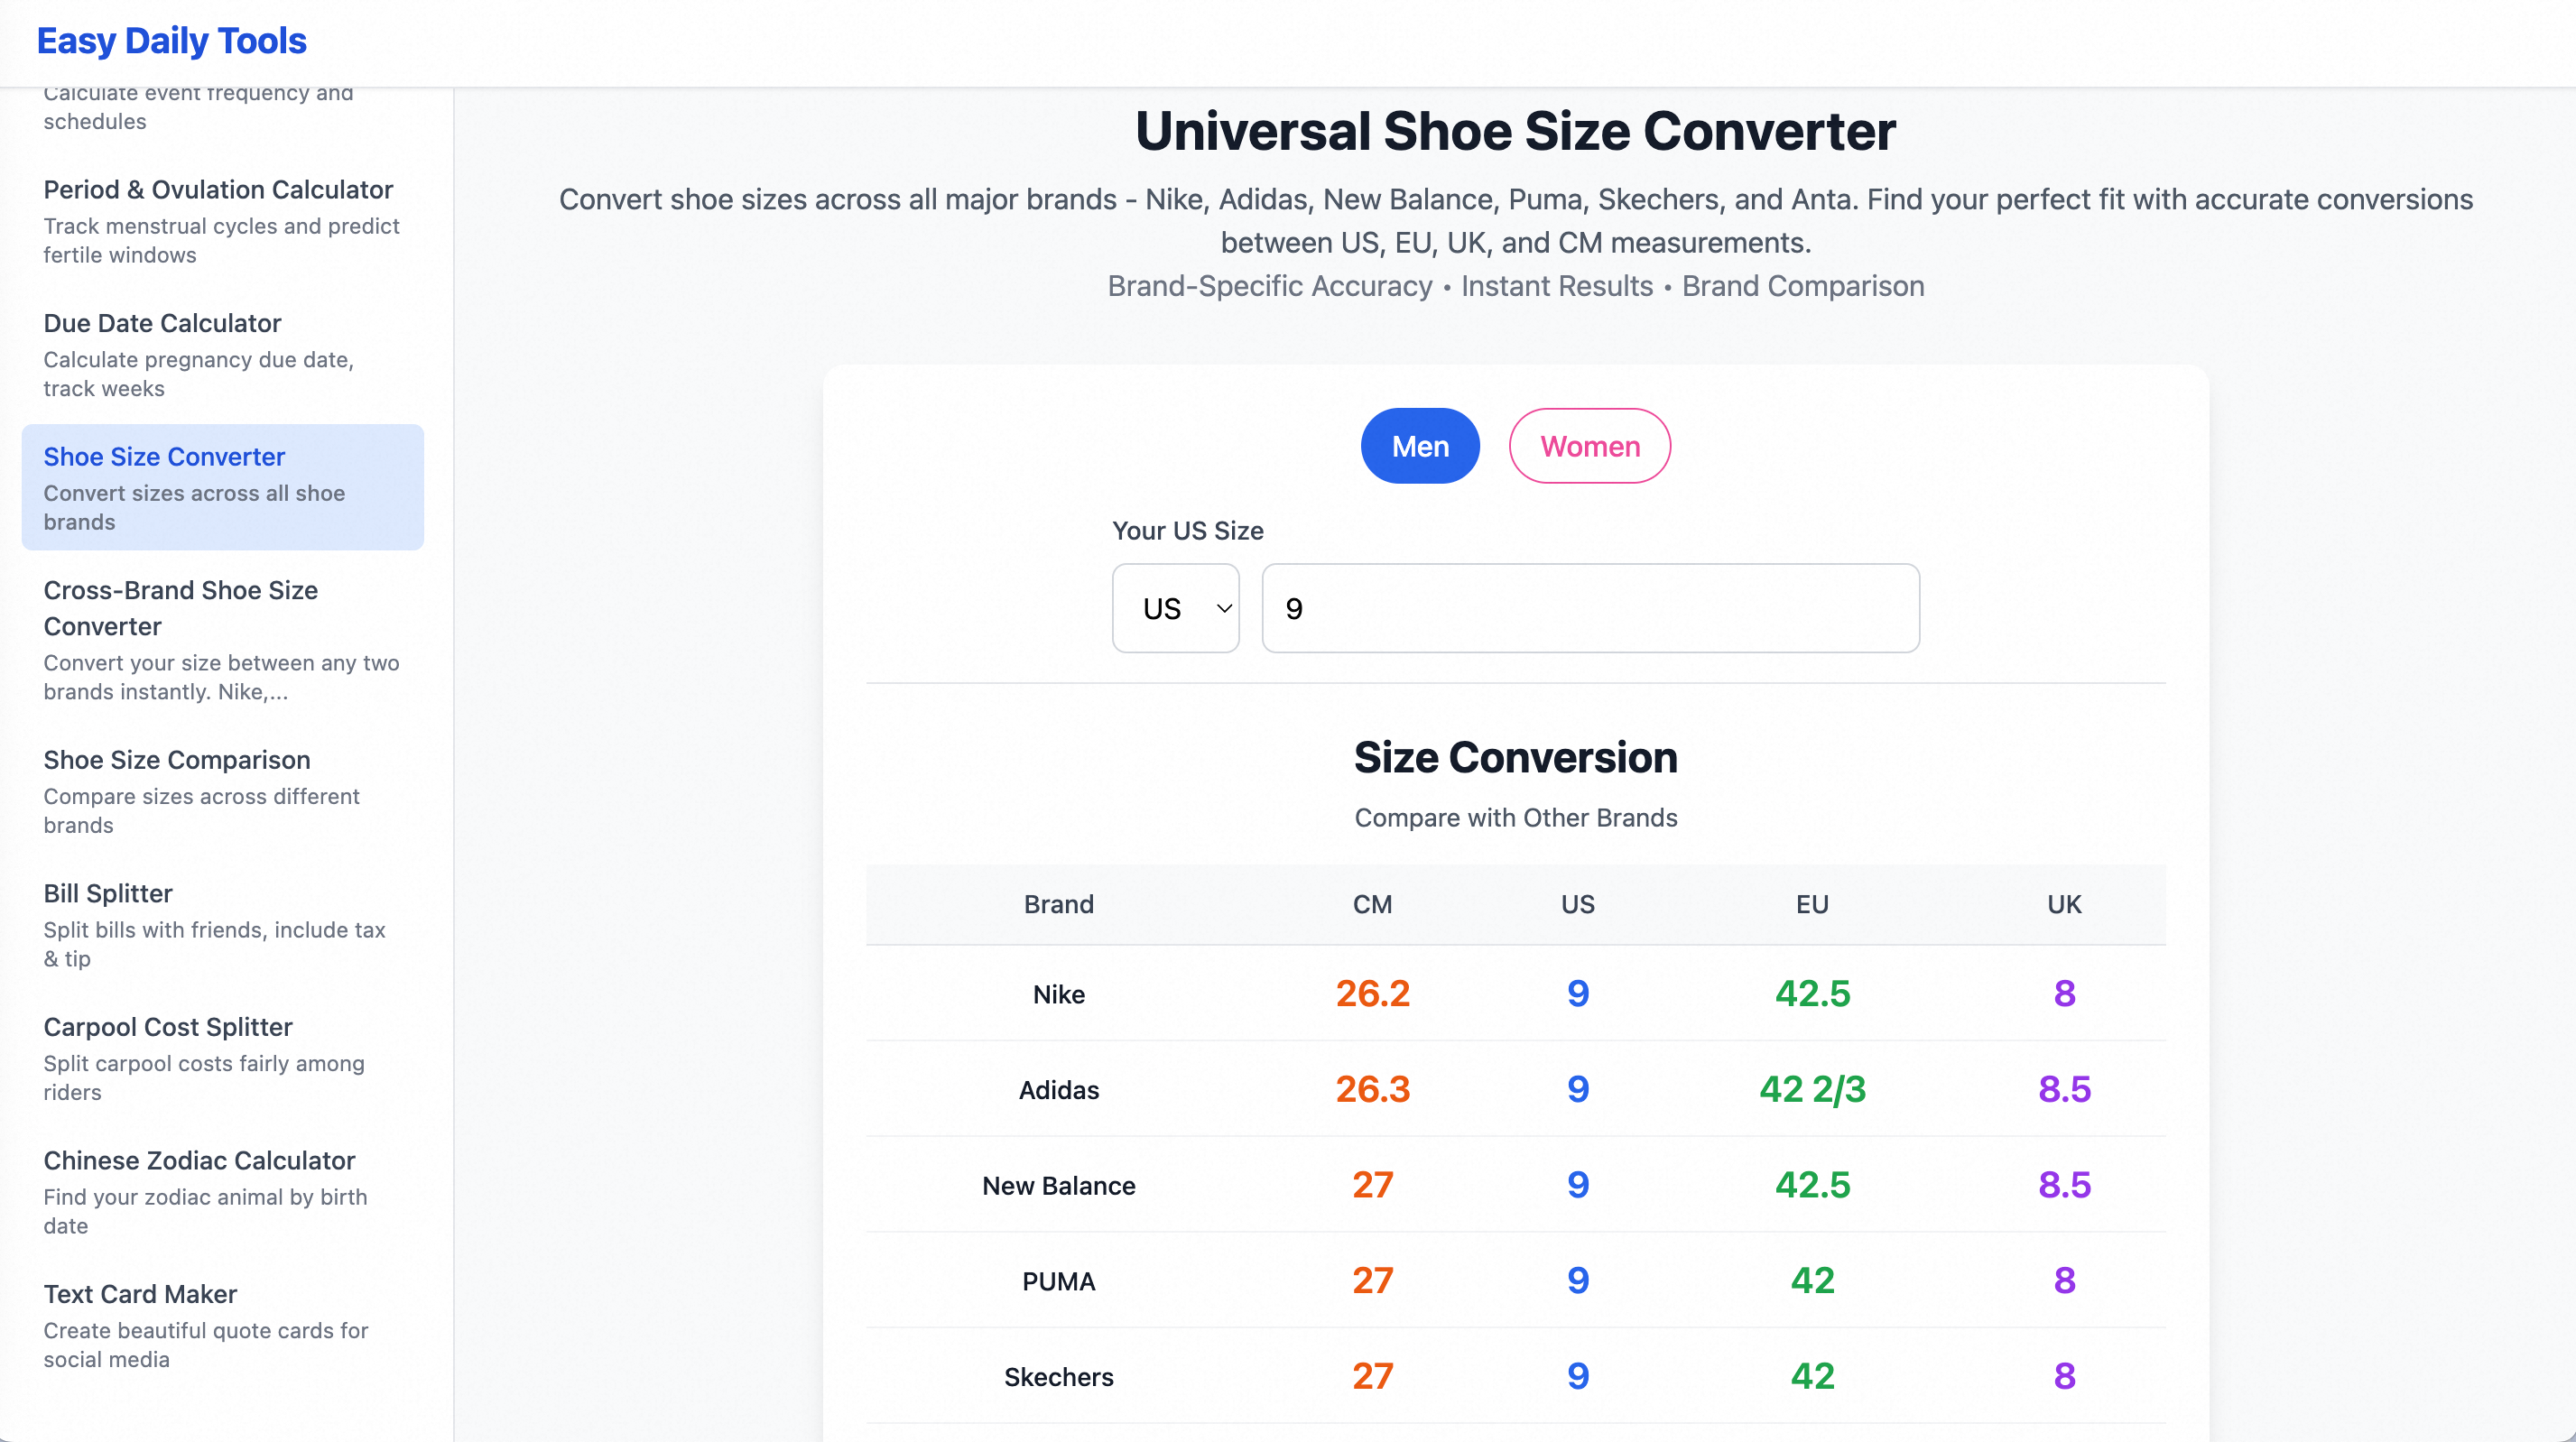The width and height of the screenshot is (2576, 1442).
Task: Click the Brand column header
Action: tap(1058, 904)
